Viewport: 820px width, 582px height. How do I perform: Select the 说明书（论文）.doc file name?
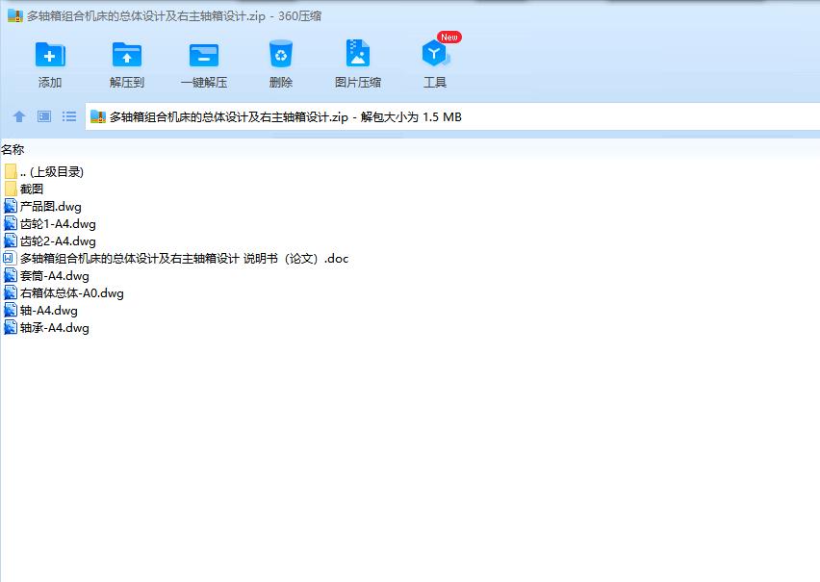pos(184,259)
